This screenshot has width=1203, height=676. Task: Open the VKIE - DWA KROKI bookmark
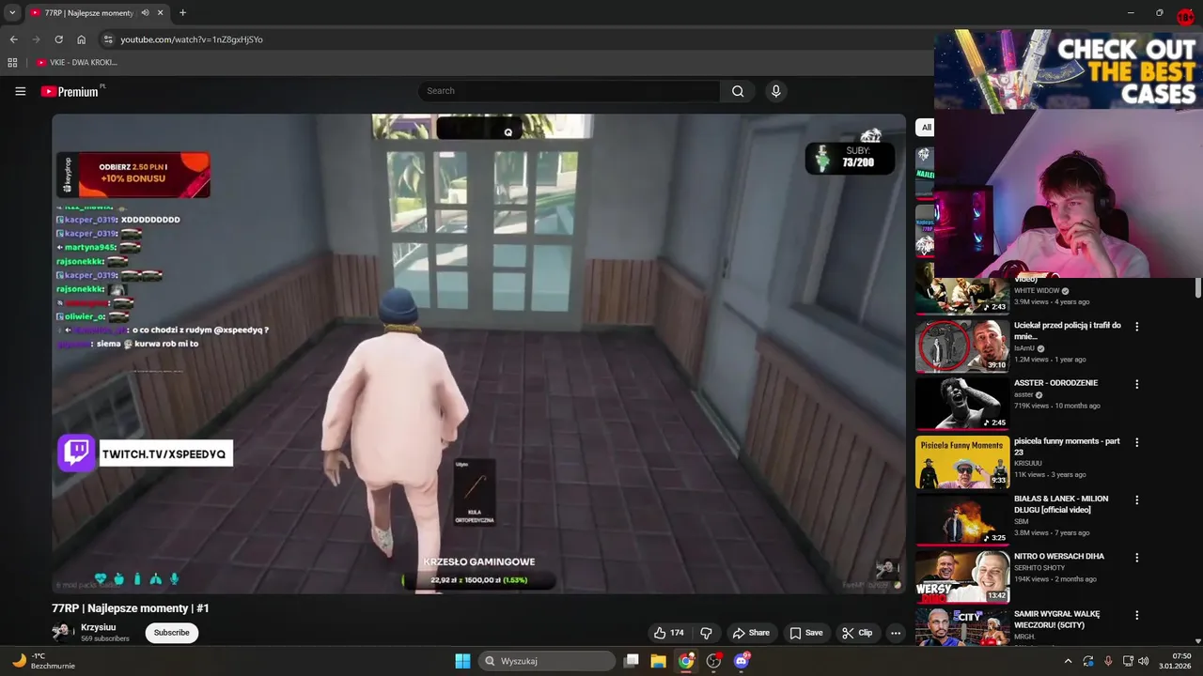77,62
